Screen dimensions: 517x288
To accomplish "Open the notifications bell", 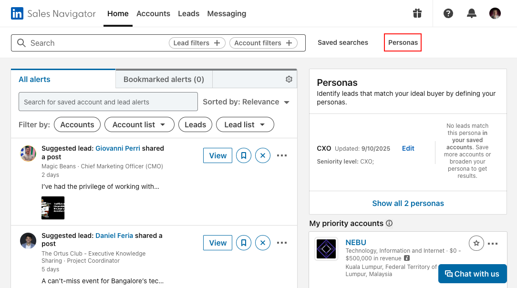I will pos(472,13).
